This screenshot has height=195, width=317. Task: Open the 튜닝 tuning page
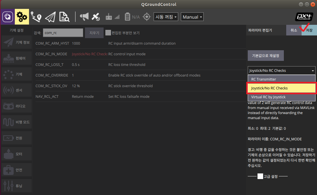17,186
